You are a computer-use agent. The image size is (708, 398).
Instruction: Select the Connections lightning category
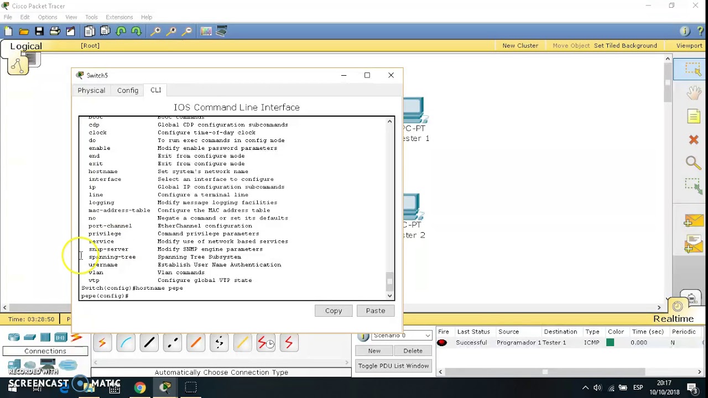(76, 337)
